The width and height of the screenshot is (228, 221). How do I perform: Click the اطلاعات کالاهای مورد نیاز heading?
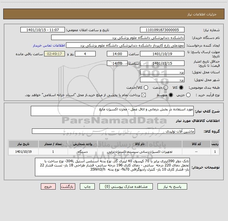[x=198, y=121]
